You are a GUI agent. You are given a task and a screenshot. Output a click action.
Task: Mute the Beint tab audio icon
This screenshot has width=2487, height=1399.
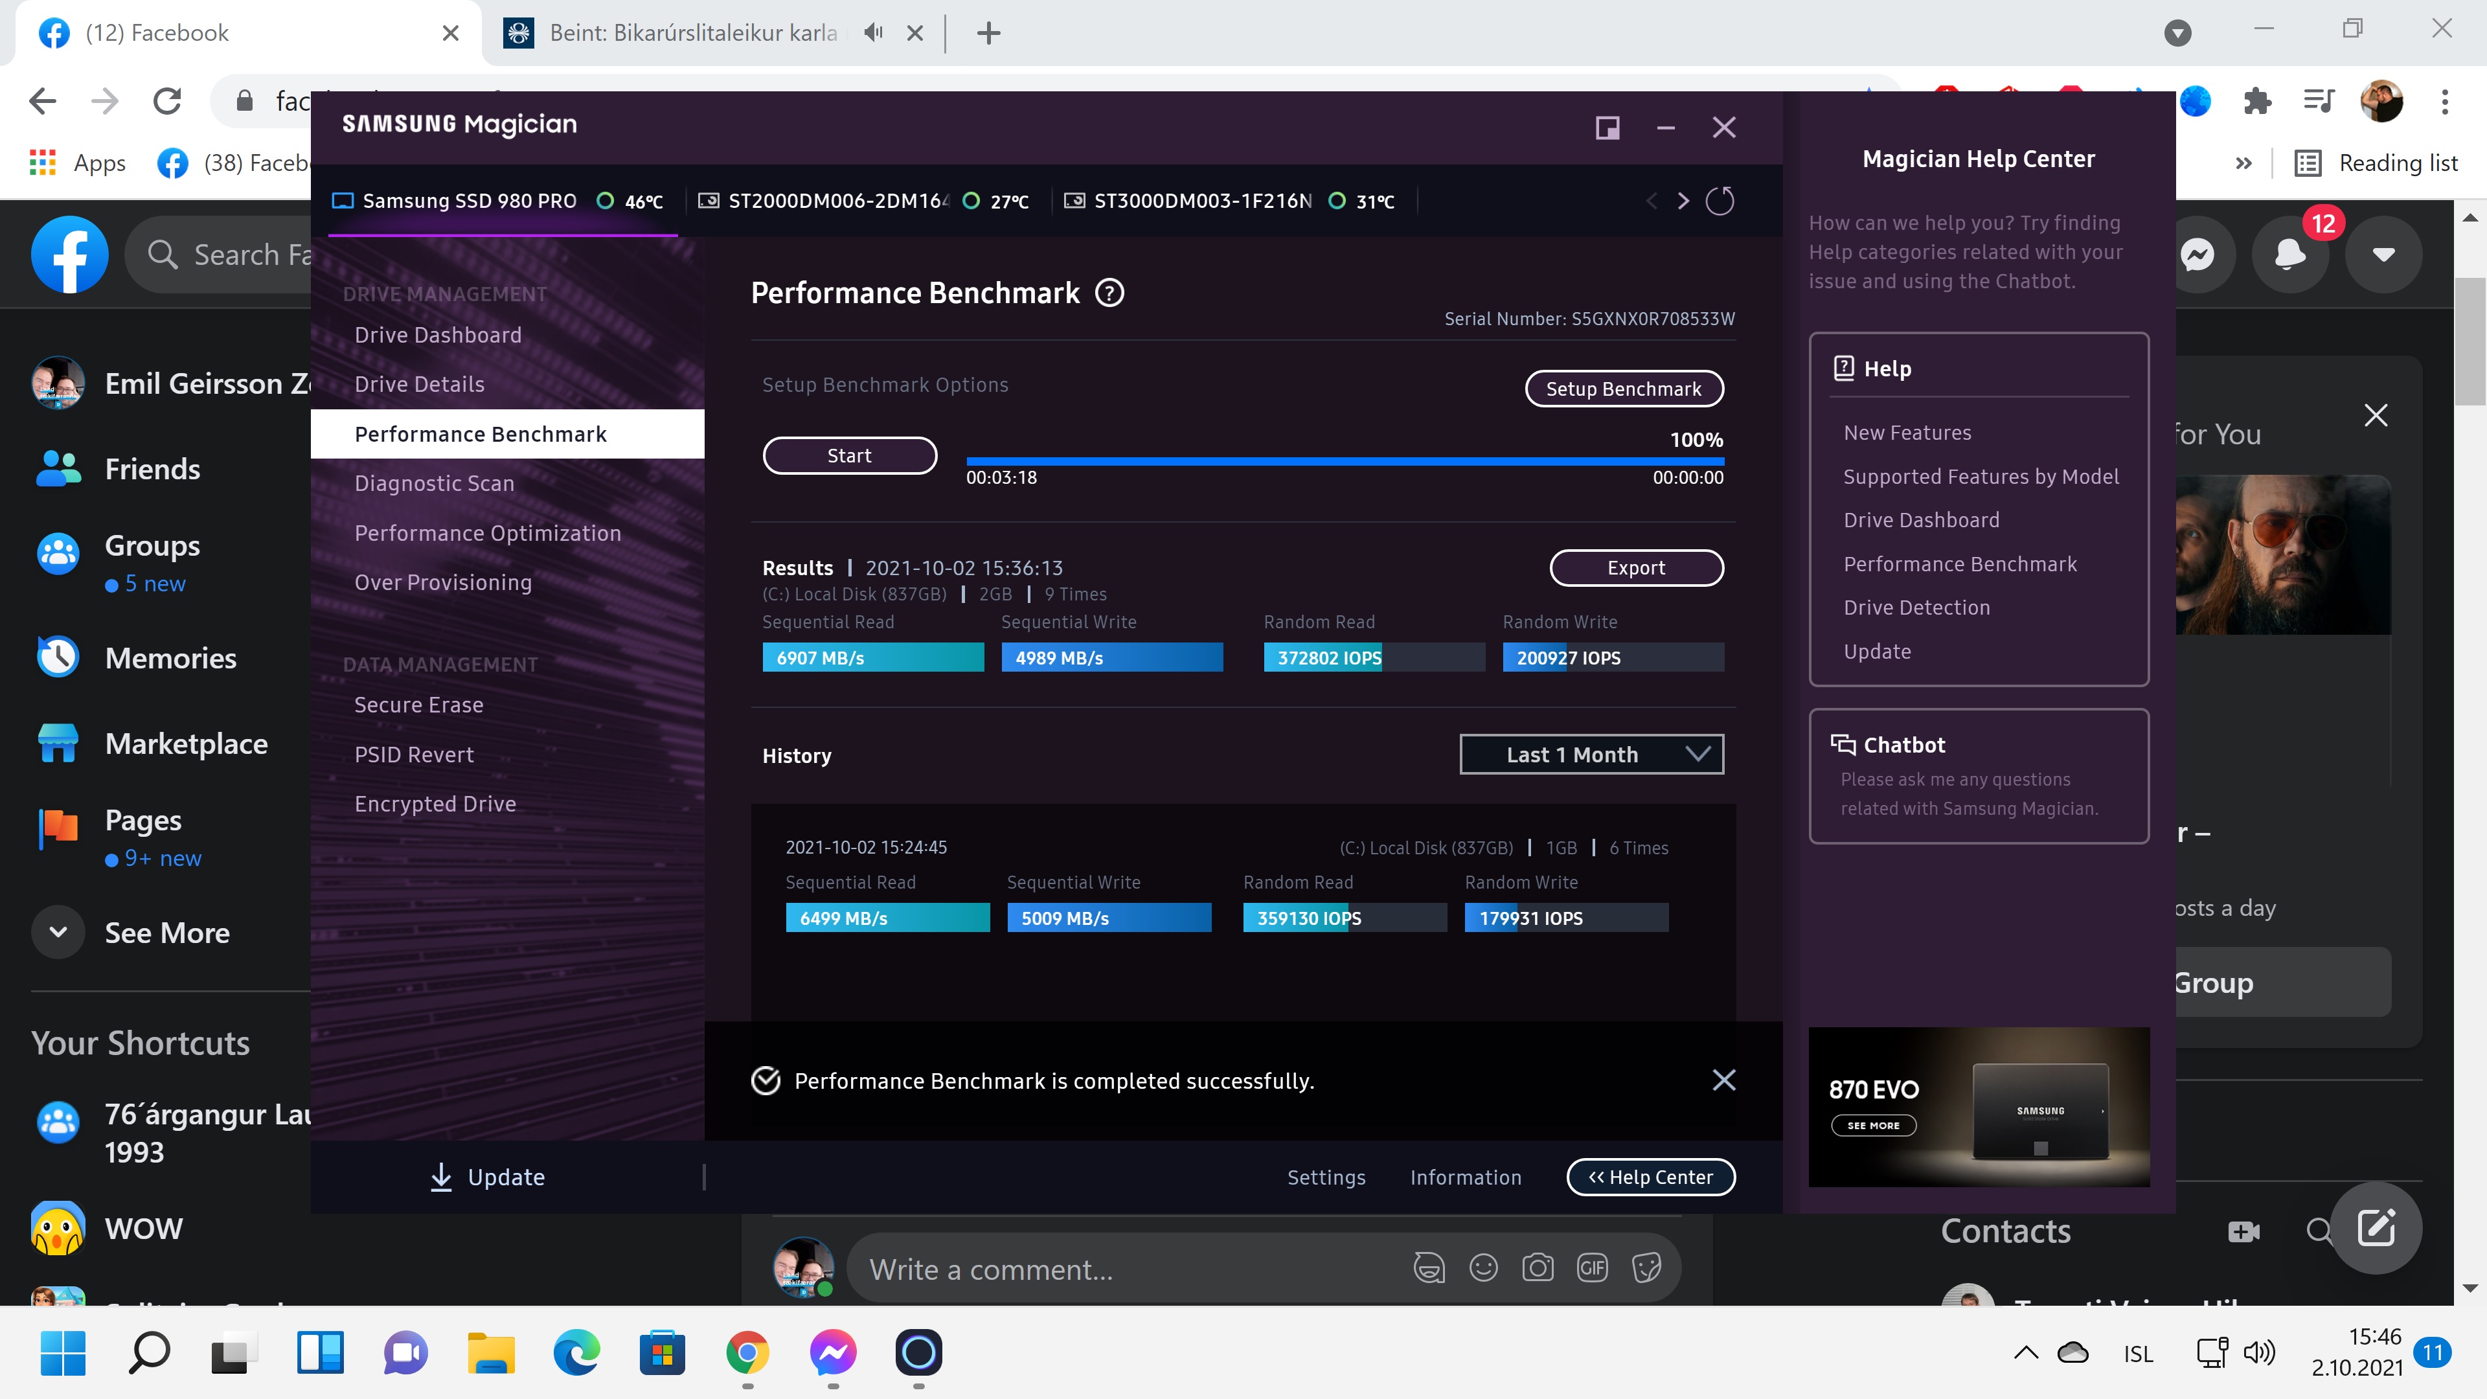click(873, 33)
